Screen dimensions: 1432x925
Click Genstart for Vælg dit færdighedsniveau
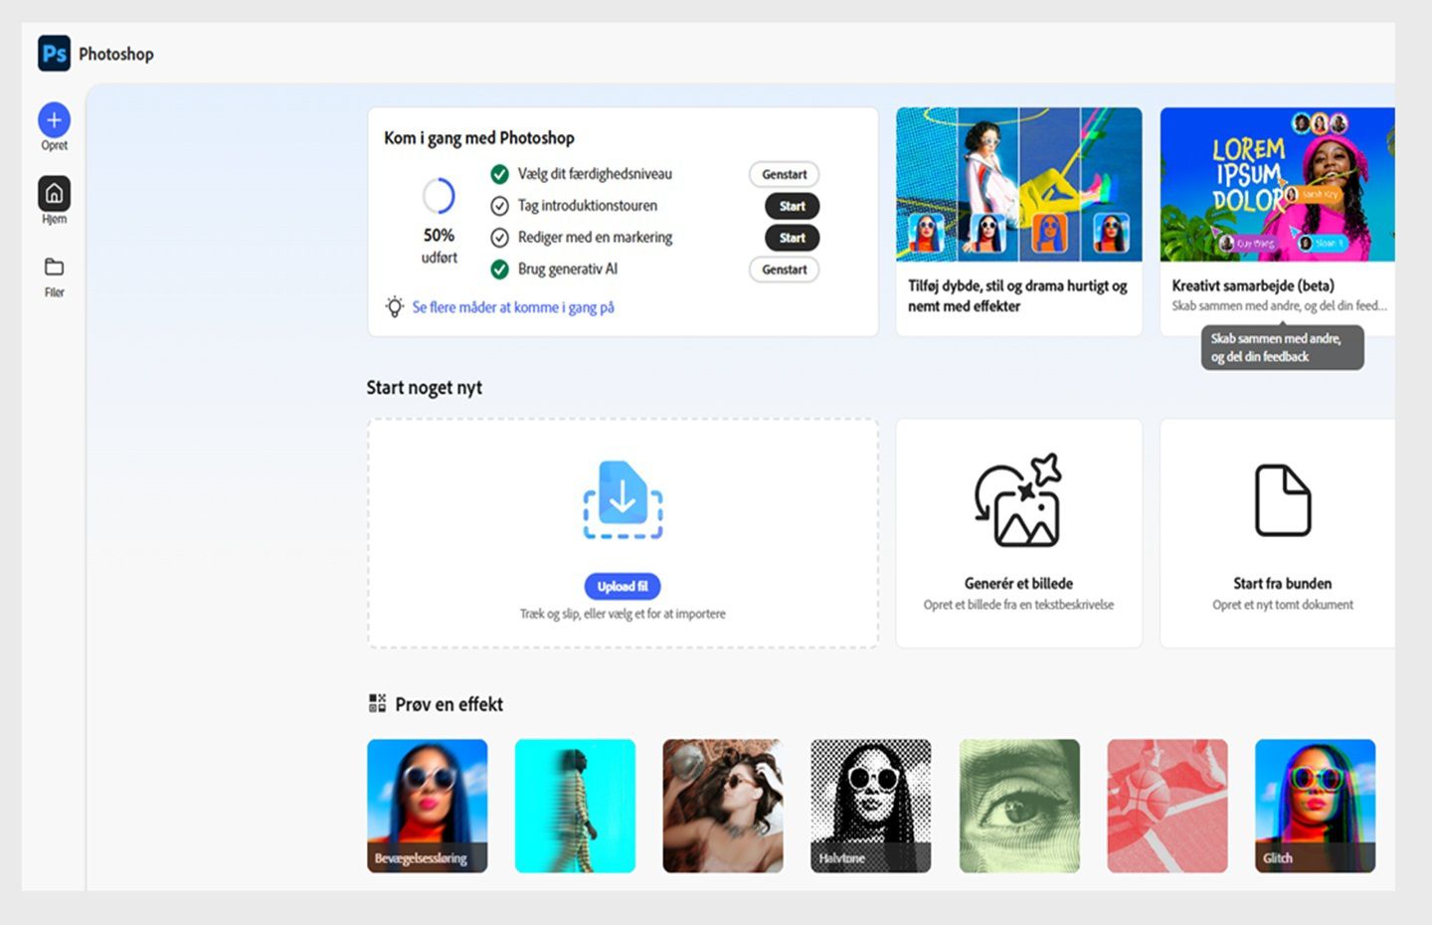(784, 174)
